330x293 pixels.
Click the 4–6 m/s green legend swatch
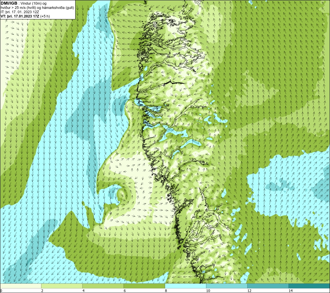[103, 286]
